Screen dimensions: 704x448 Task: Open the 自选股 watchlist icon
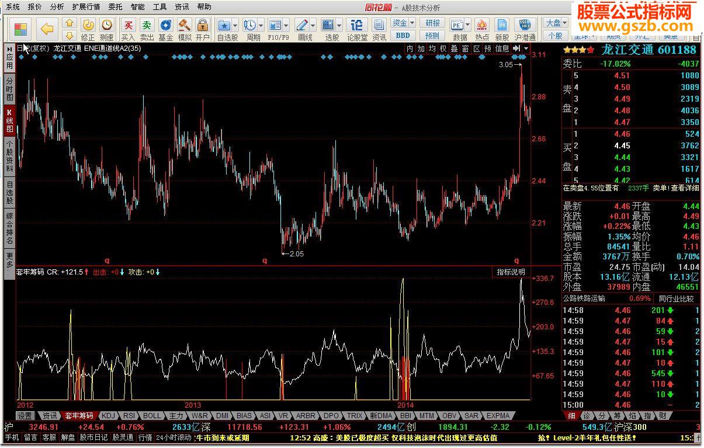point(224,29)
